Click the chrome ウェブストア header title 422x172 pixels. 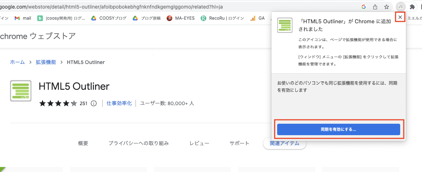click(x=38, y=36)
